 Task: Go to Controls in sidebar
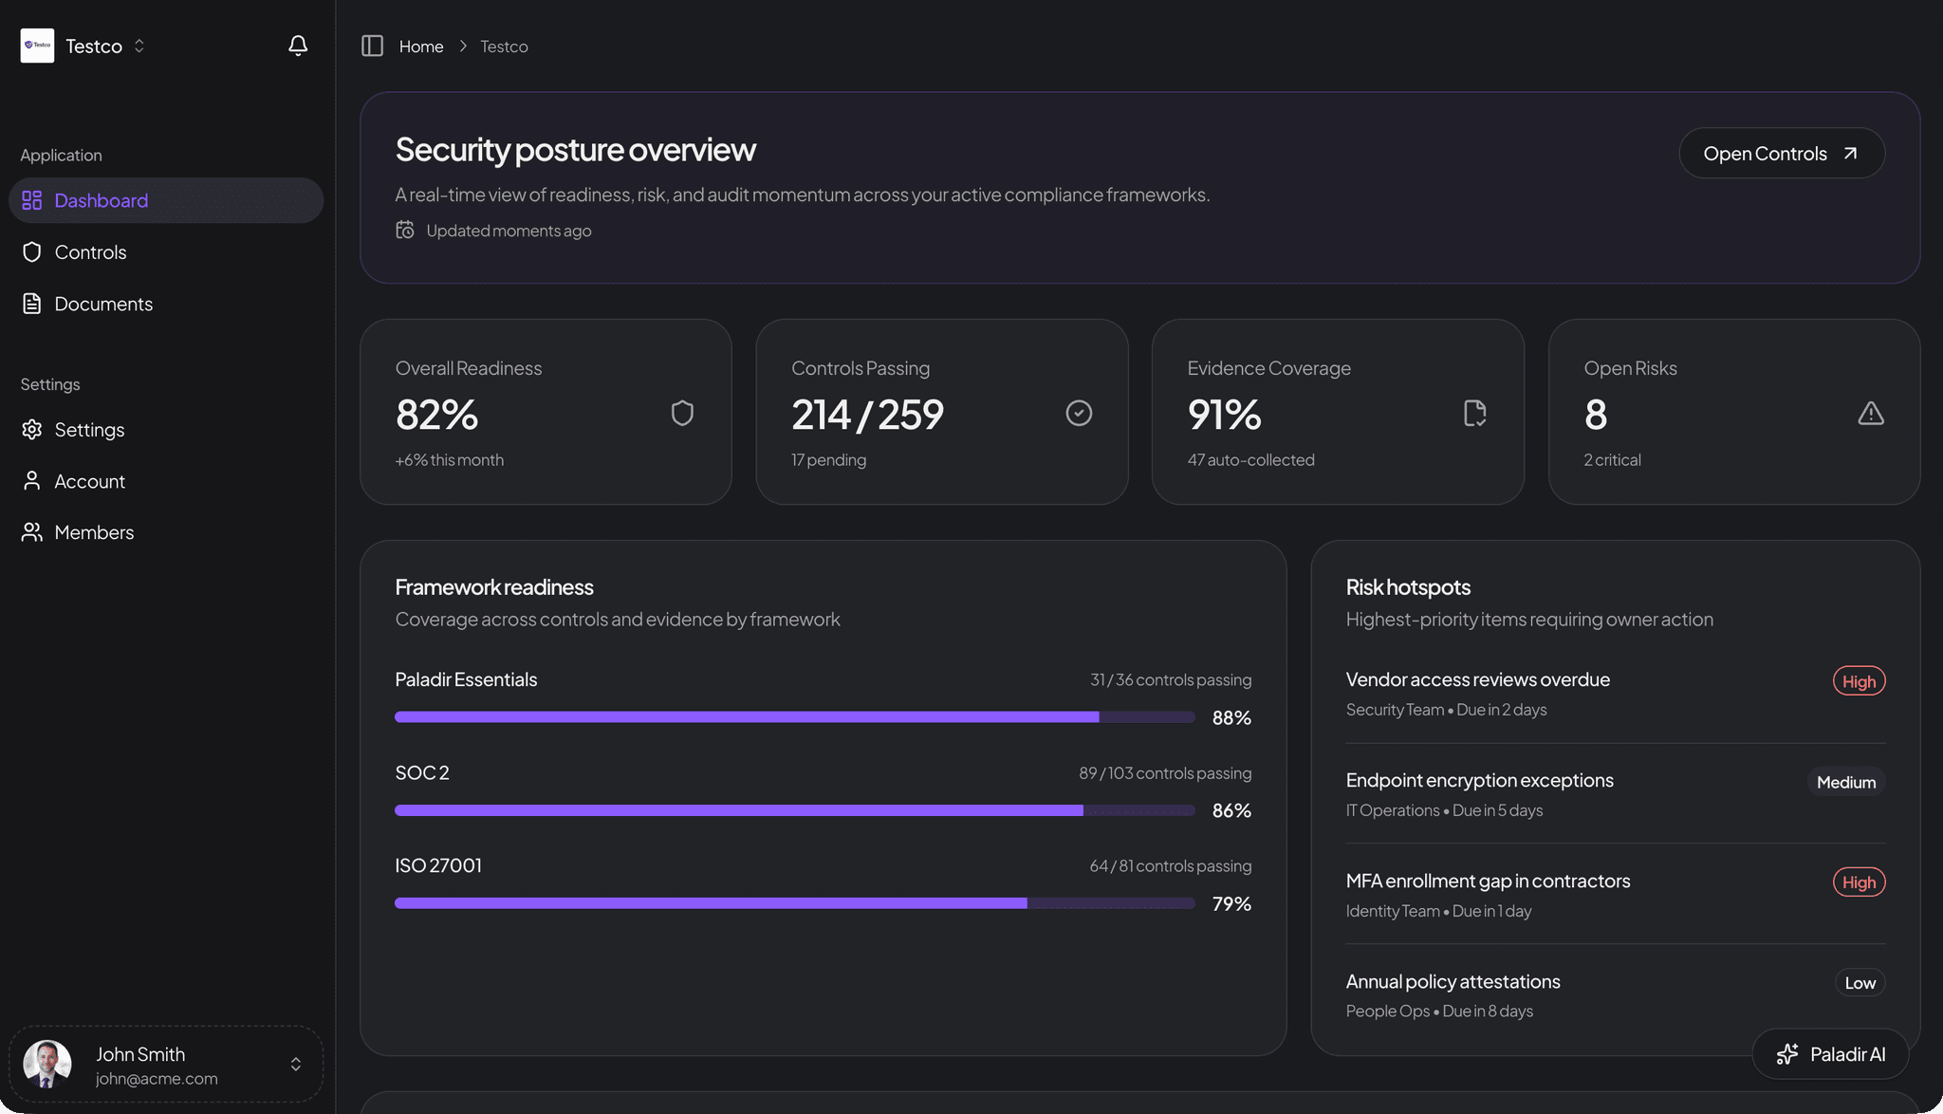(166, 251)
